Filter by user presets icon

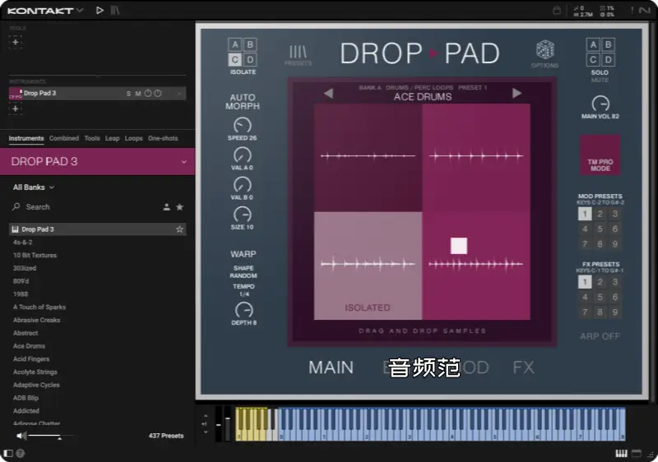(x=167, y=207)
